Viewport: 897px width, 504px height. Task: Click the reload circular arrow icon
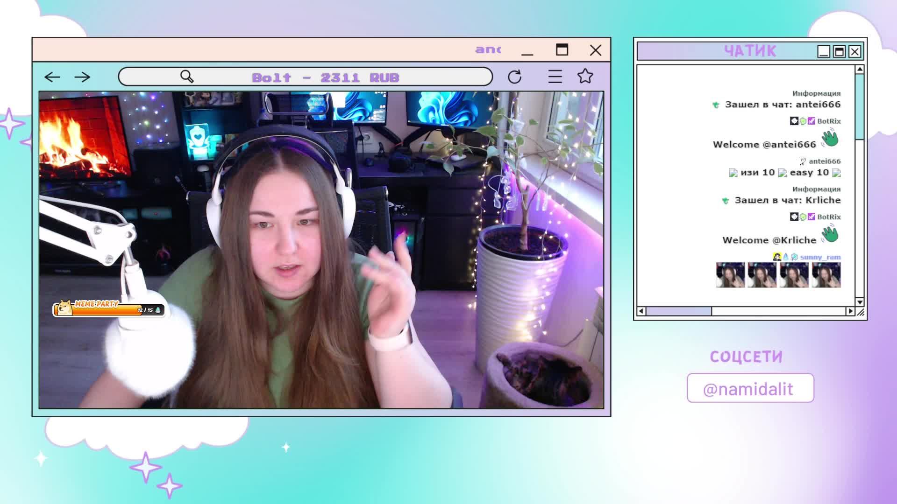tap(514, 77)
